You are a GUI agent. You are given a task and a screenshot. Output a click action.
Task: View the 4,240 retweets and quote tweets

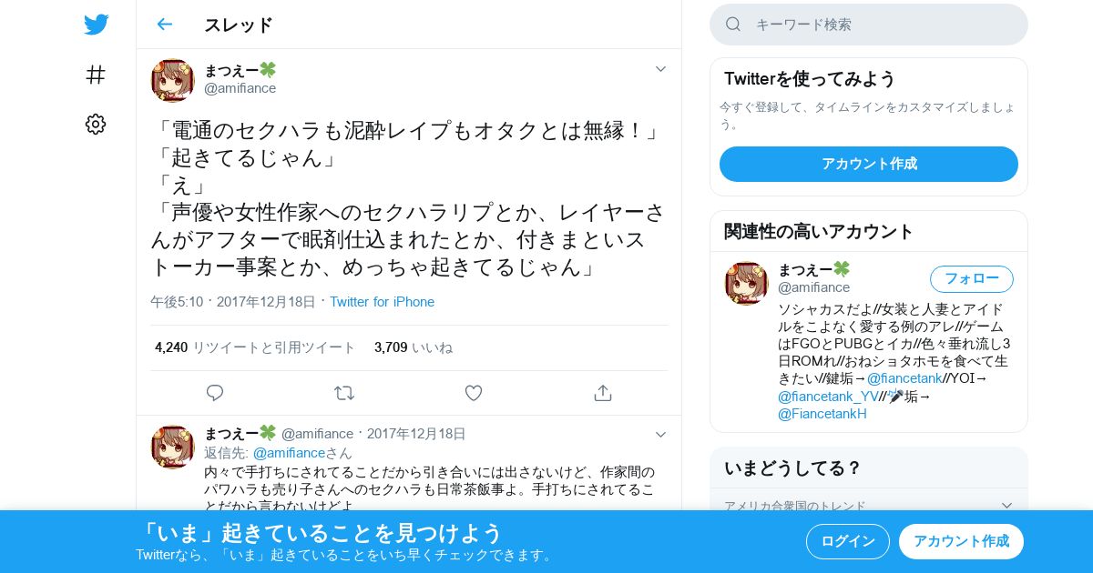pyautogui.click(x=255, y=347)
